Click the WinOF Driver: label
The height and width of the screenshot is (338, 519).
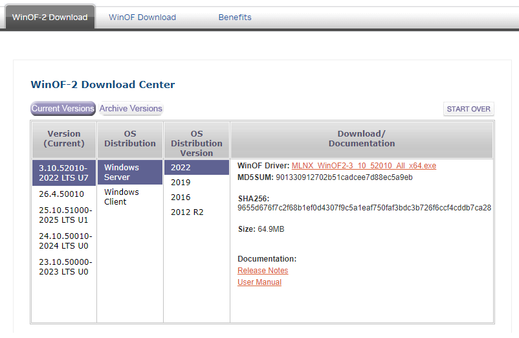263,166
